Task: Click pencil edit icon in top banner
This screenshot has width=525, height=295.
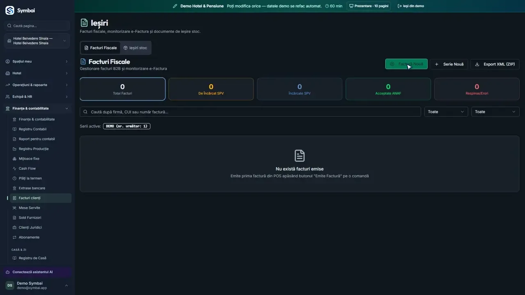Action: point(175,6)
